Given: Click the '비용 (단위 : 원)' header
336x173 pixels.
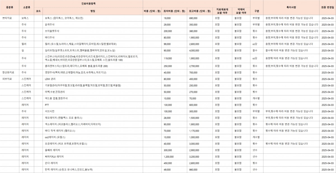Looking at the screenshot, I should 152,11.
